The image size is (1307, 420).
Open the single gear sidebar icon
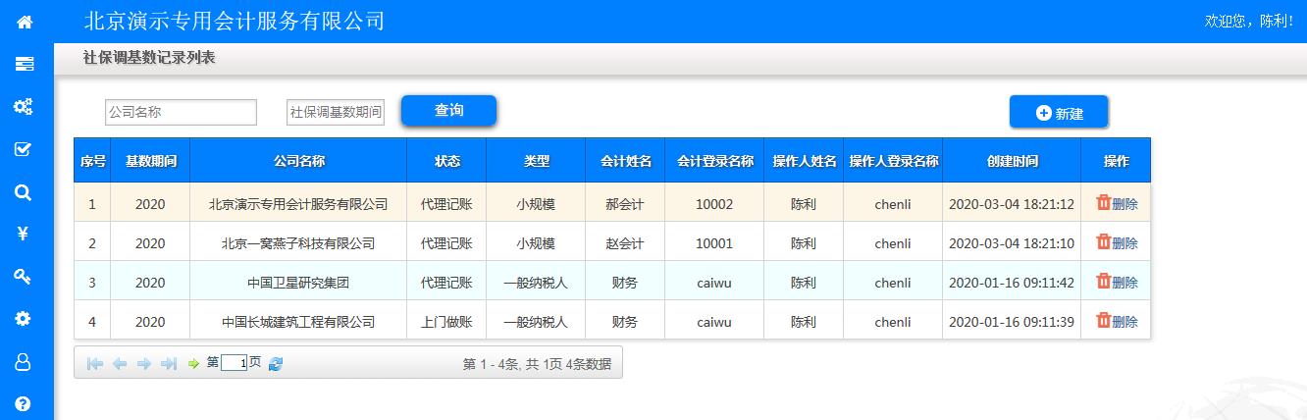click(x=23, y=318)
